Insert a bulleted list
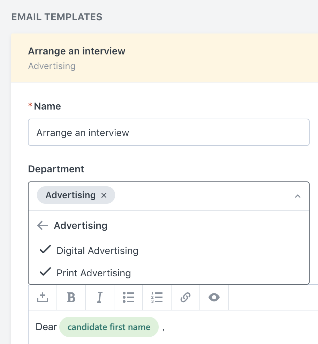 (x=128, y=297)
